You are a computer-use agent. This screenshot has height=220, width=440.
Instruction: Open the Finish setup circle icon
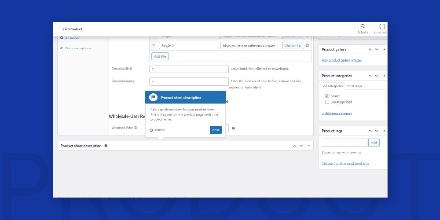(x=382, y=27)
